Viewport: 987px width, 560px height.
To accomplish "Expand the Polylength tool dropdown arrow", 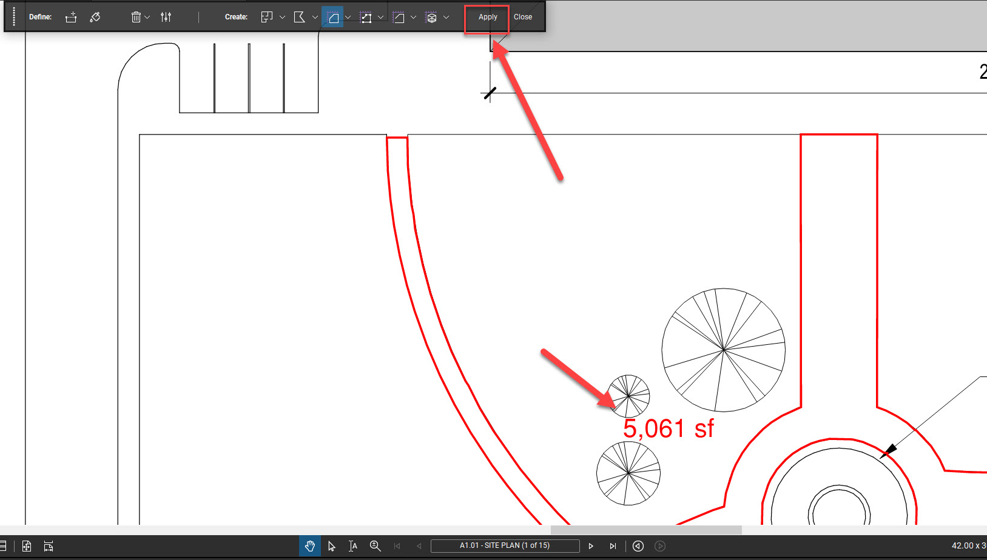I will [380, 18].
